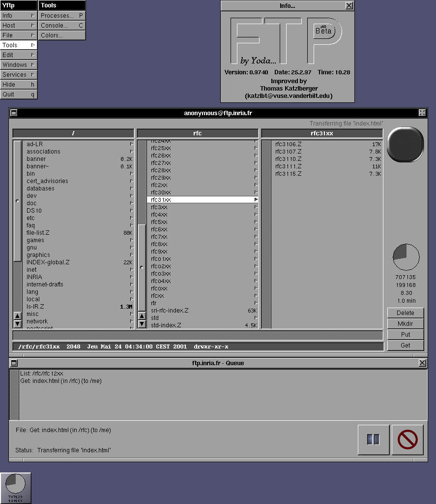Image resolution: width=436 pixels, height=504 pixels.
Task: Select std-index.Z file
Action: (202, 325)
